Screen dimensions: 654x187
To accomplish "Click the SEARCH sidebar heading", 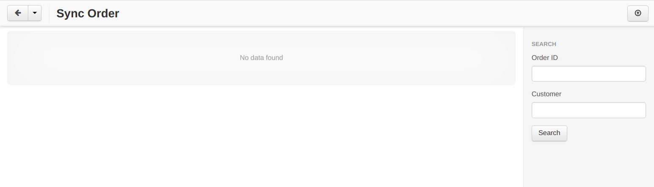I will pos(544,44).
